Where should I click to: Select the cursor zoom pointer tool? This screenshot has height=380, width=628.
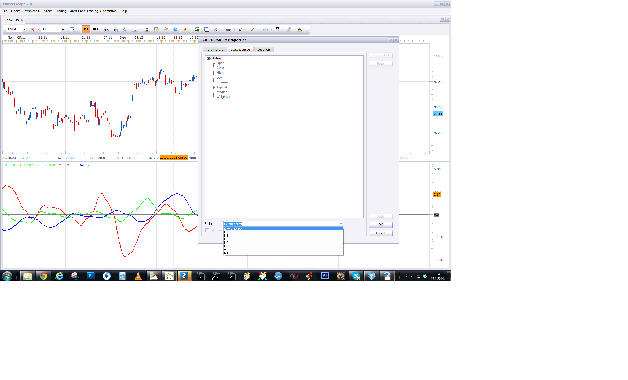pyautogui.click(x=125, y=29)
